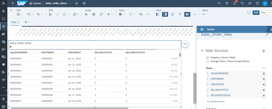Open Files folder icon in sidebar
This screenshot has width=272, height=109.
click(x=3, y=18)
